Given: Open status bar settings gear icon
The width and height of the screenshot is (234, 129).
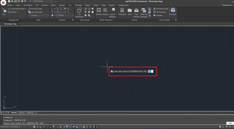Looking at the screenshot, I should tap(220, 127).
